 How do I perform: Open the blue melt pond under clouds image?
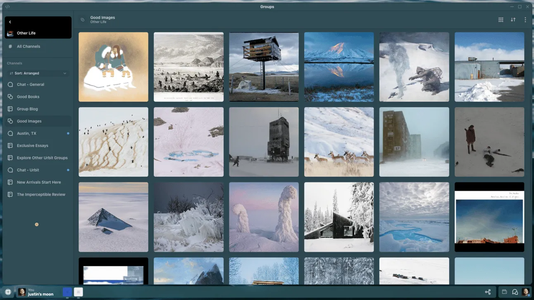(414, 217)
